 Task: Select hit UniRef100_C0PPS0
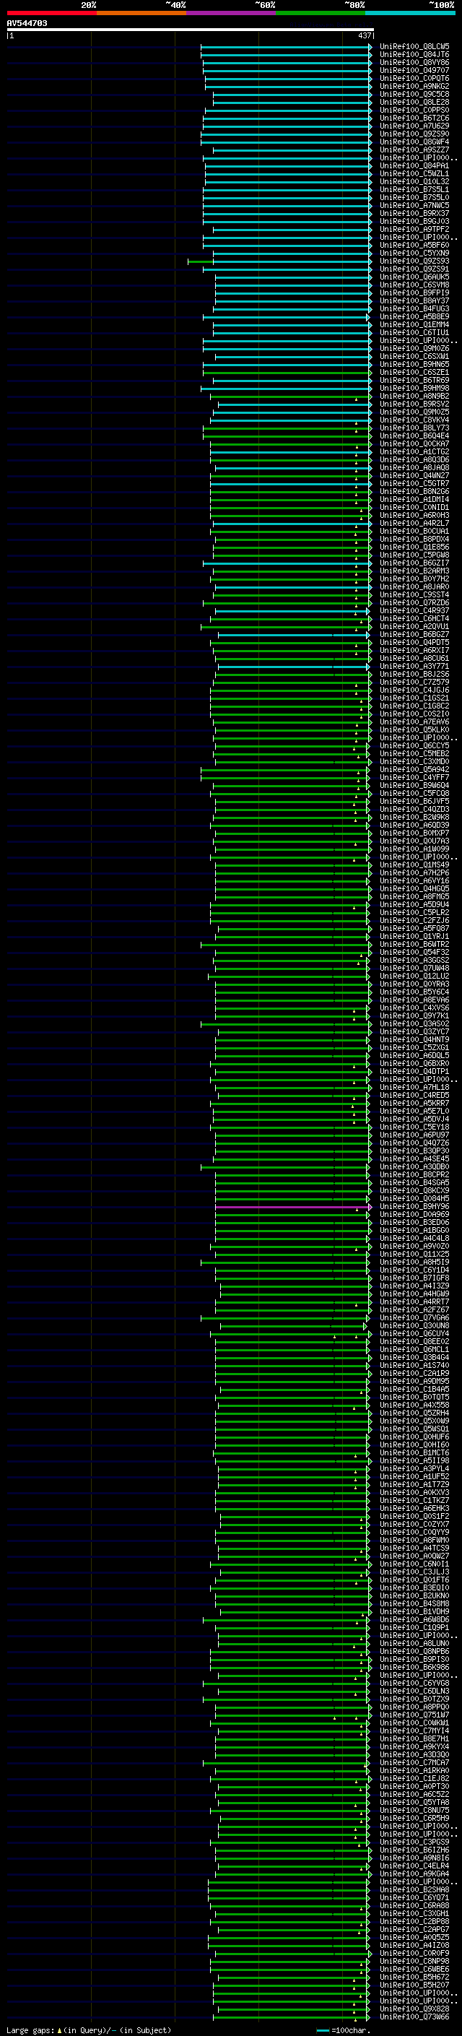[x=414, y=110]
